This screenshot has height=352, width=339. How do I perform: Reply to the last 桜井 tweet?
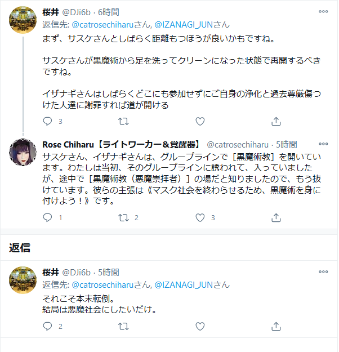click(x=47, y=326)
